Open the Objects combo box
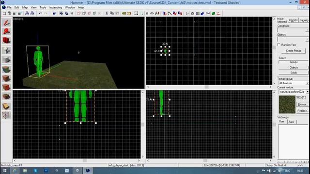 tap(293, 39)
